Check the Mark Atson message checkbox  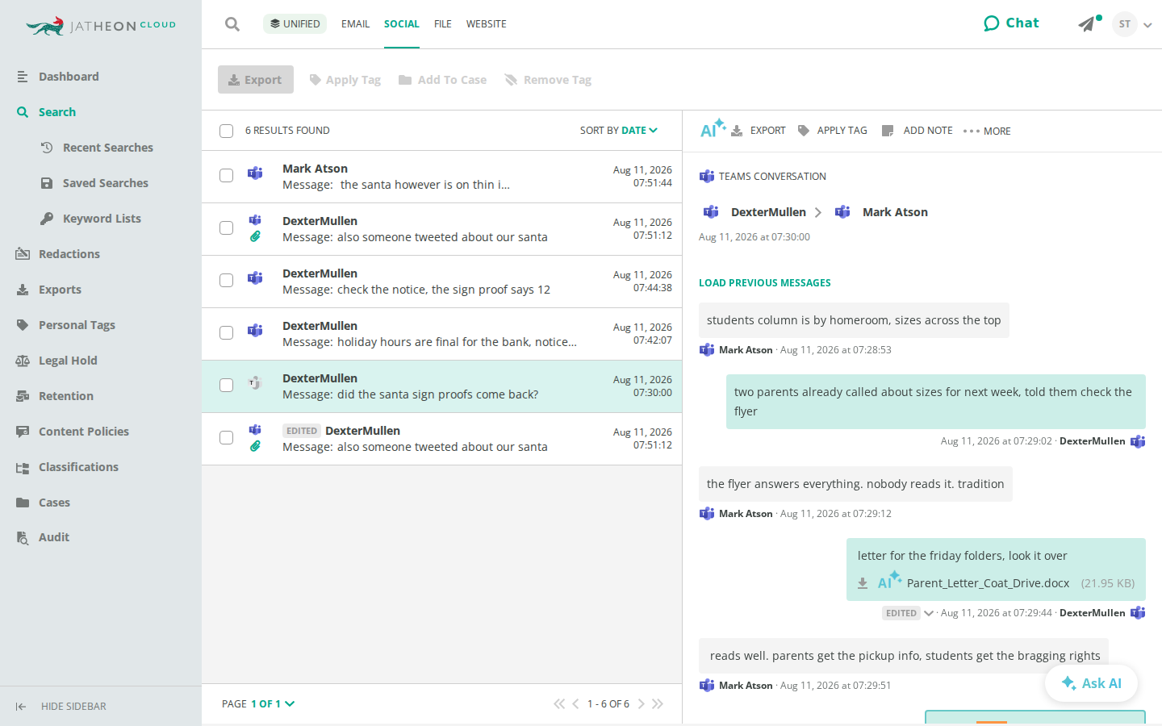(227, 176)
